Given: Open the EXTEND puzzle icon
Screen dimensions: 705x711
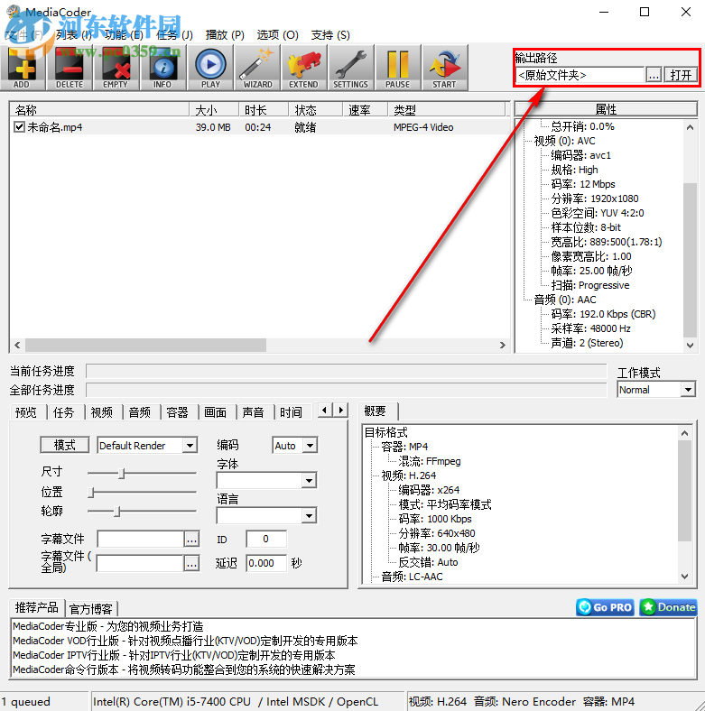Looking at the screenshot, I should [303, 68].
